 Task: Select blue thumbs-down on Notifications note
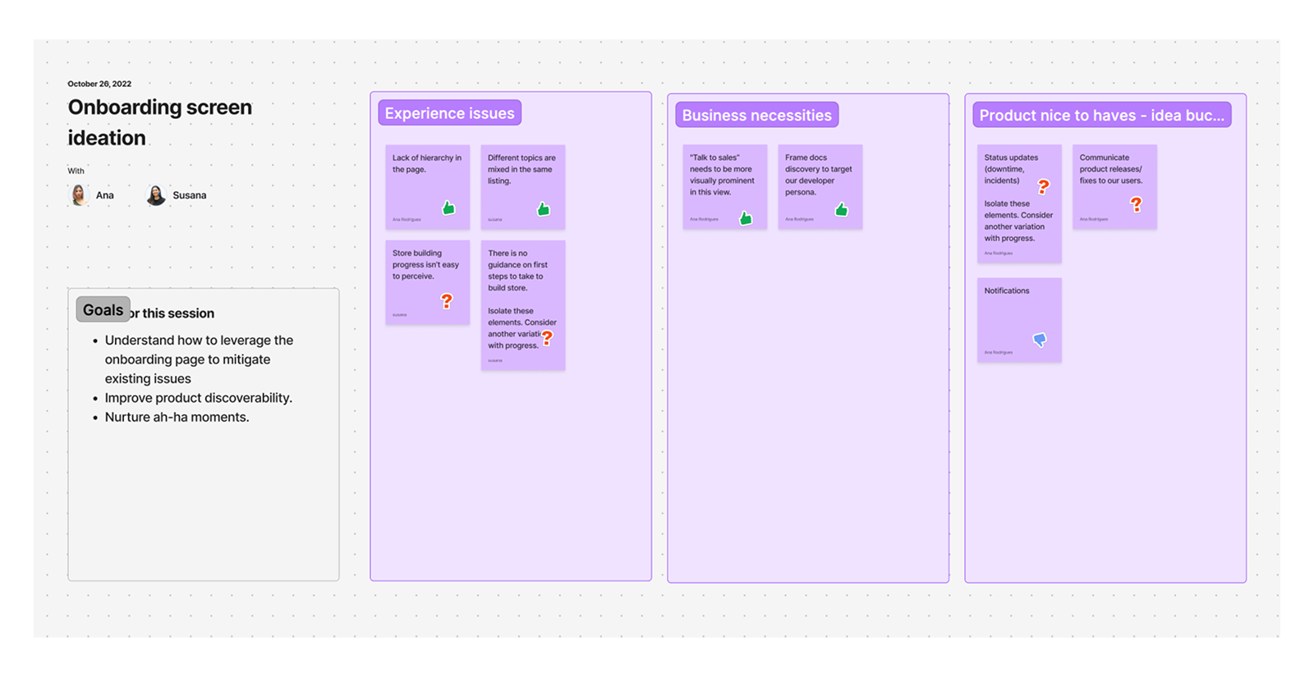(x=1040, y=339)
